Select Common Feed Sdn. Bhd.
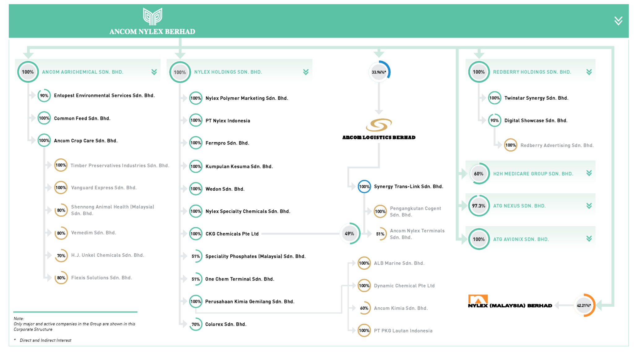 82,118
